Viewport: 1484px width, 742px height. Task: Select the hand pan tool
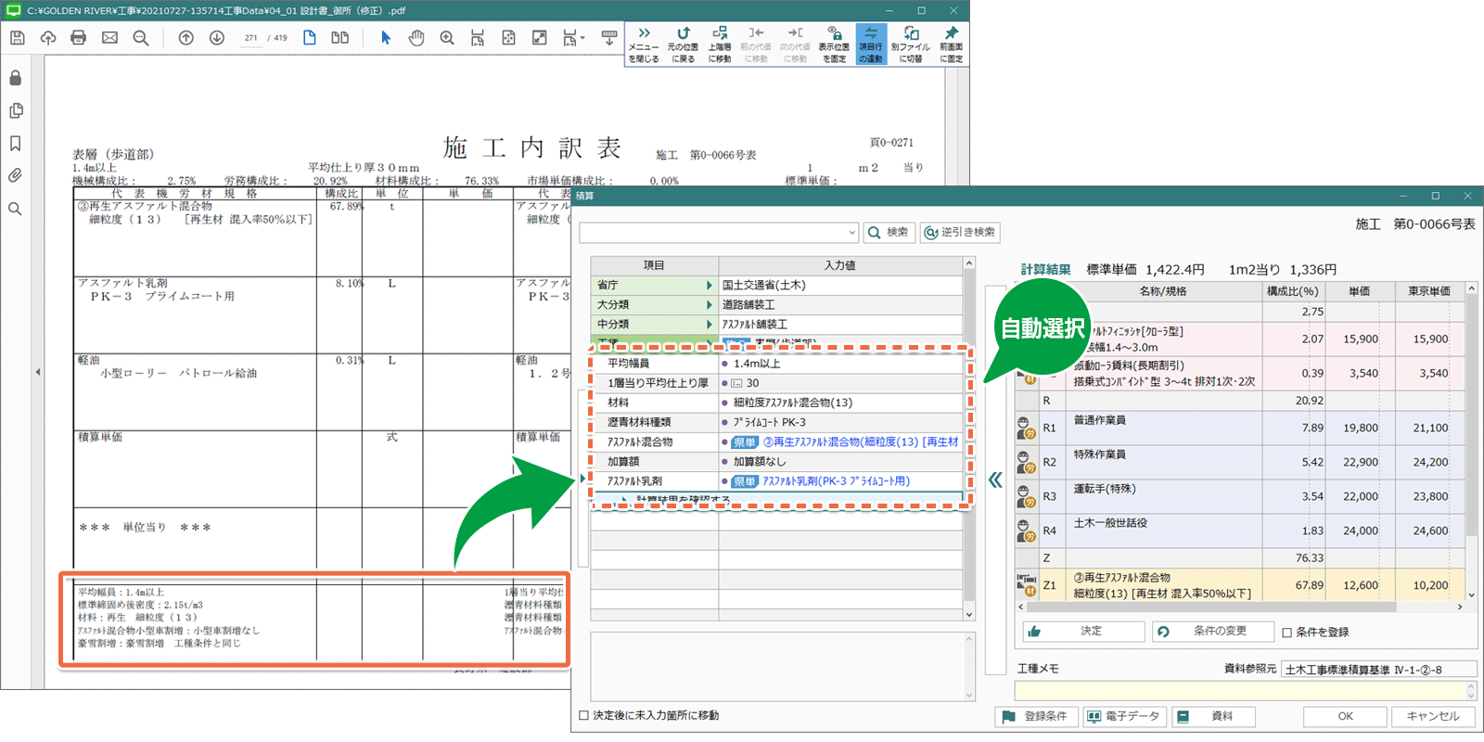[416, 38]
